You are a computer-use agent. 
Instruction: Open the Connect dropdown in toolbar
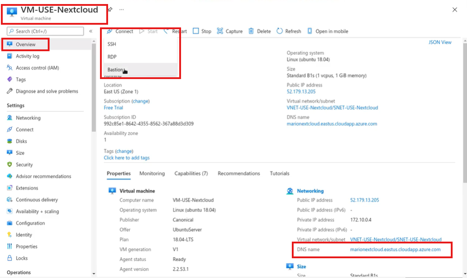[x=120, y=31]
